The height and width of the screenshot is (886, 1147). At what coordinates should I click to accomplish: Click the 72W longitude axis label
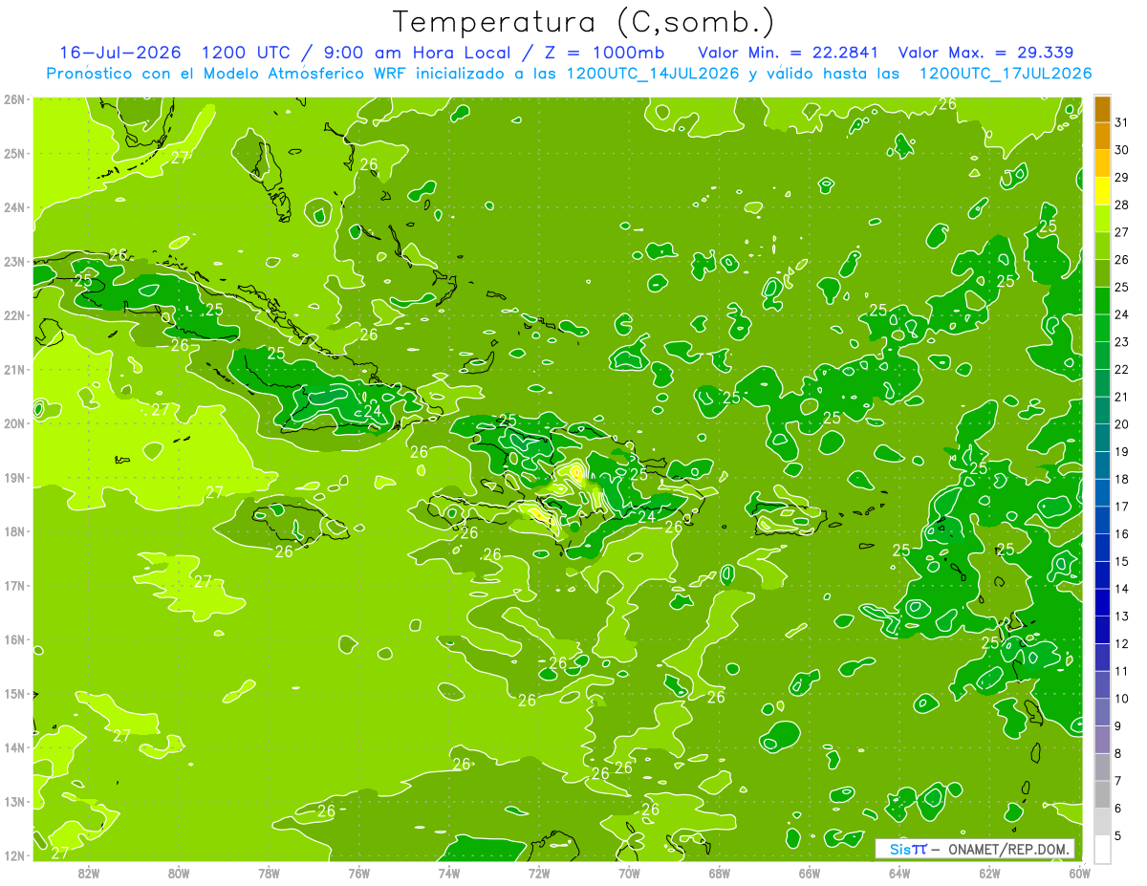pyautogui.click(x=539, y=873)
